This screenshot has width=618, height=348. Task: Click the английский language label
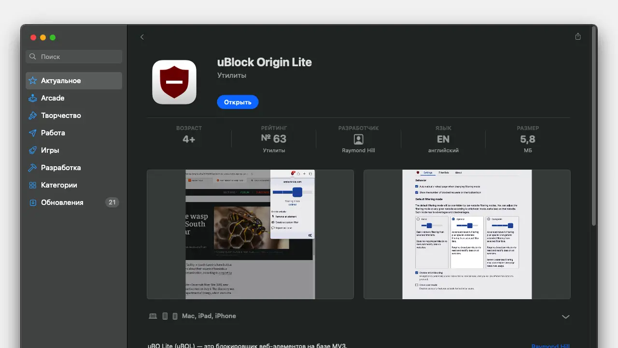(443, 150)
